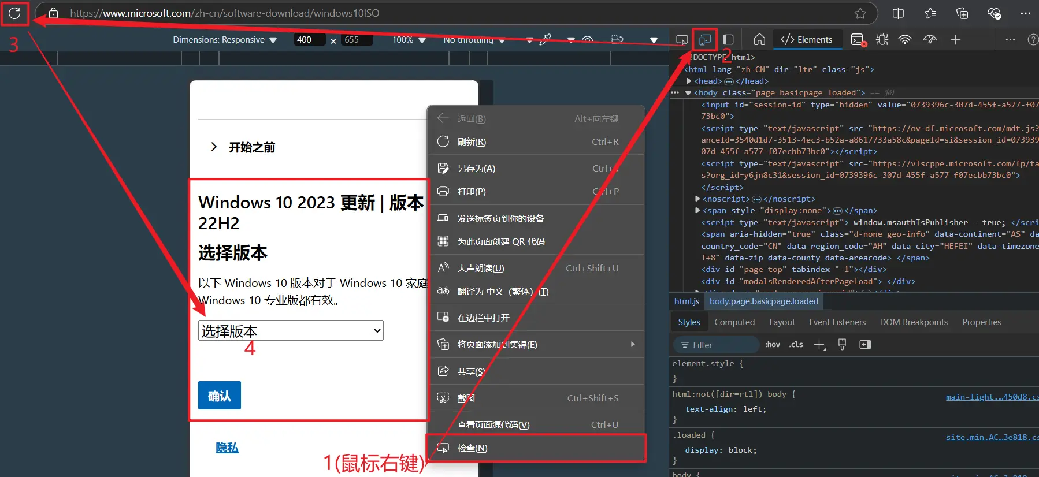
Task: Open the main-light…450d8.css source link
Action: click(992, 397)
